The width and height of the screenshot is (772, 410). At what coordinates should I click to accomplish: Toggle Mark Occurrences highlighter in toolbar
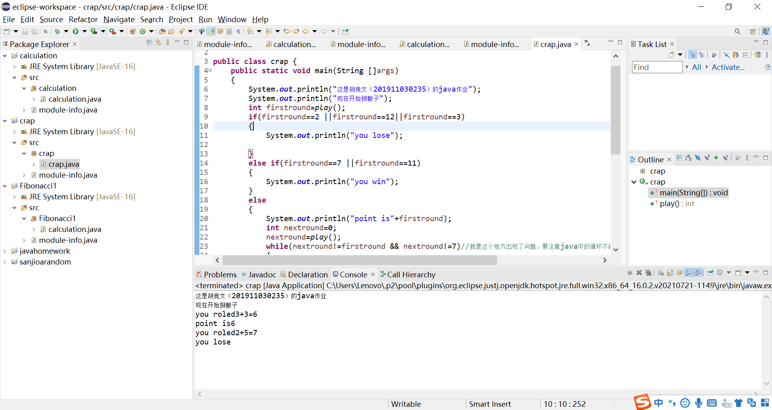pos(211,31)
